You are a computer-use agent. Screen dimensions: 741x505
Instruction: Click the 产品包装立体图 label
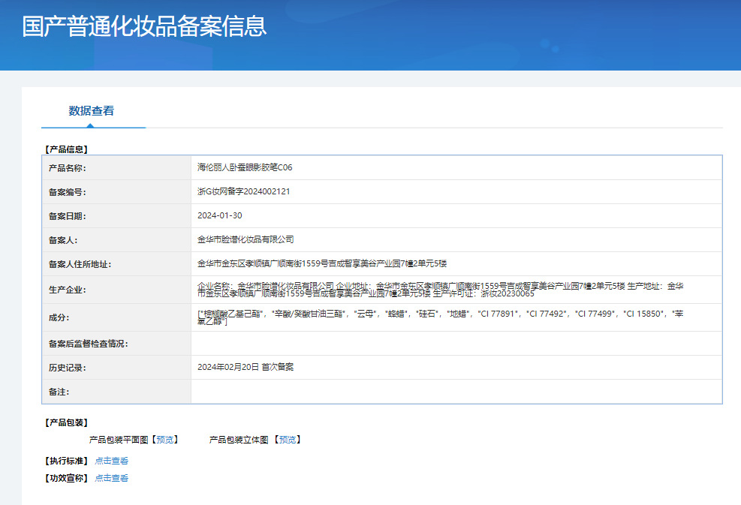pyautogui.click(x=239, y=440)
